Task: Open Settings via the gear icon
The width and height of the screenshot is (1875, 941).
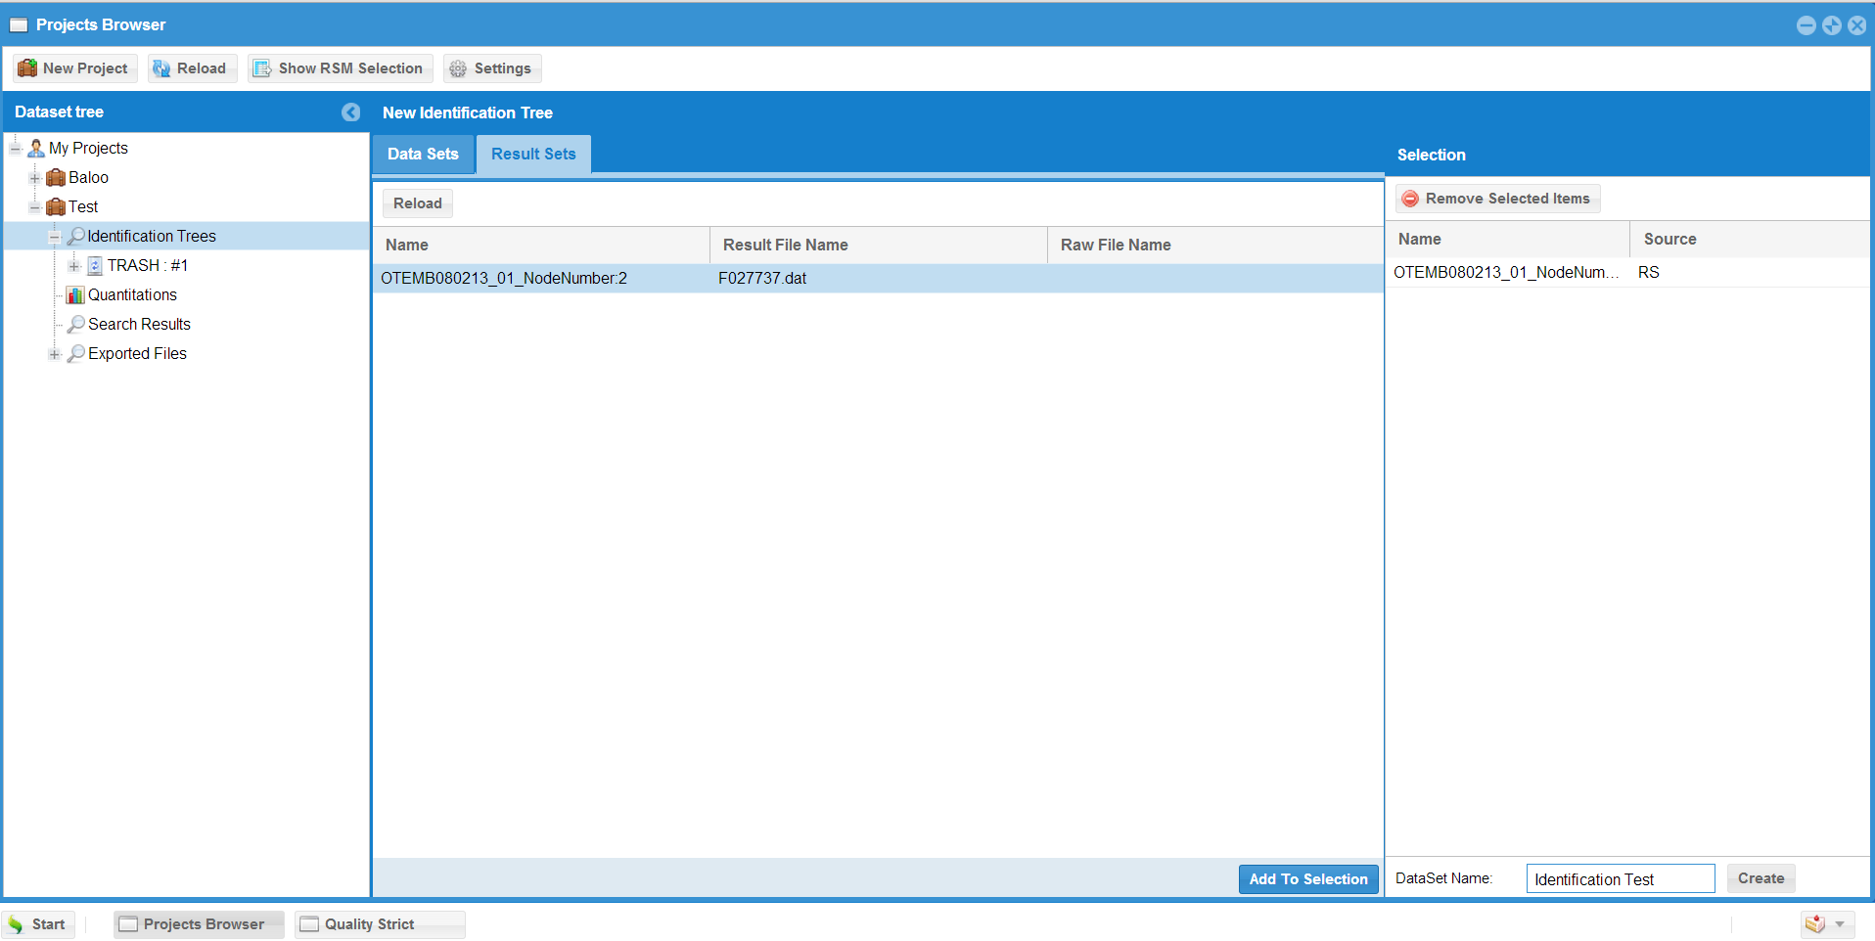Action: point(458,68)
